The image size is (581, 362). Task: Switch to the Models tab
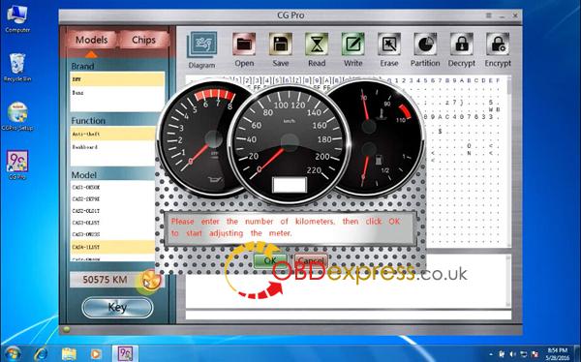[x=92, y=40]
